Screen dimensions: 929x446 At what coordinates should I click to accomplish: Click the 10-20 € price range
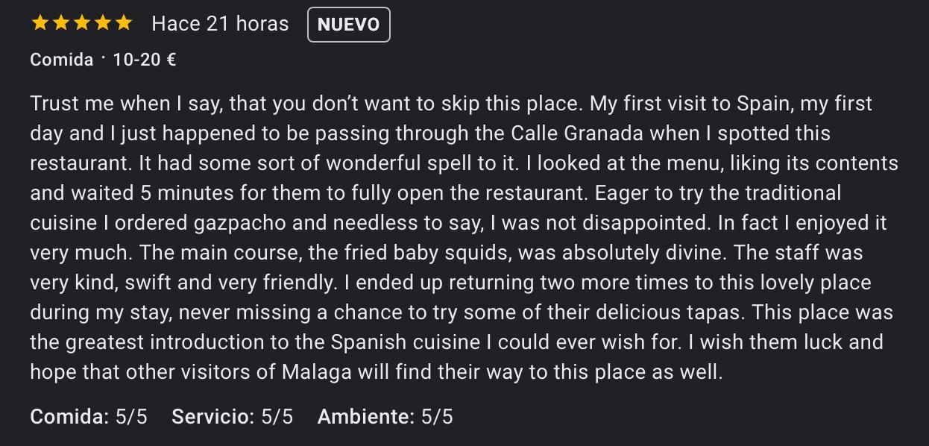click(145, 60)
